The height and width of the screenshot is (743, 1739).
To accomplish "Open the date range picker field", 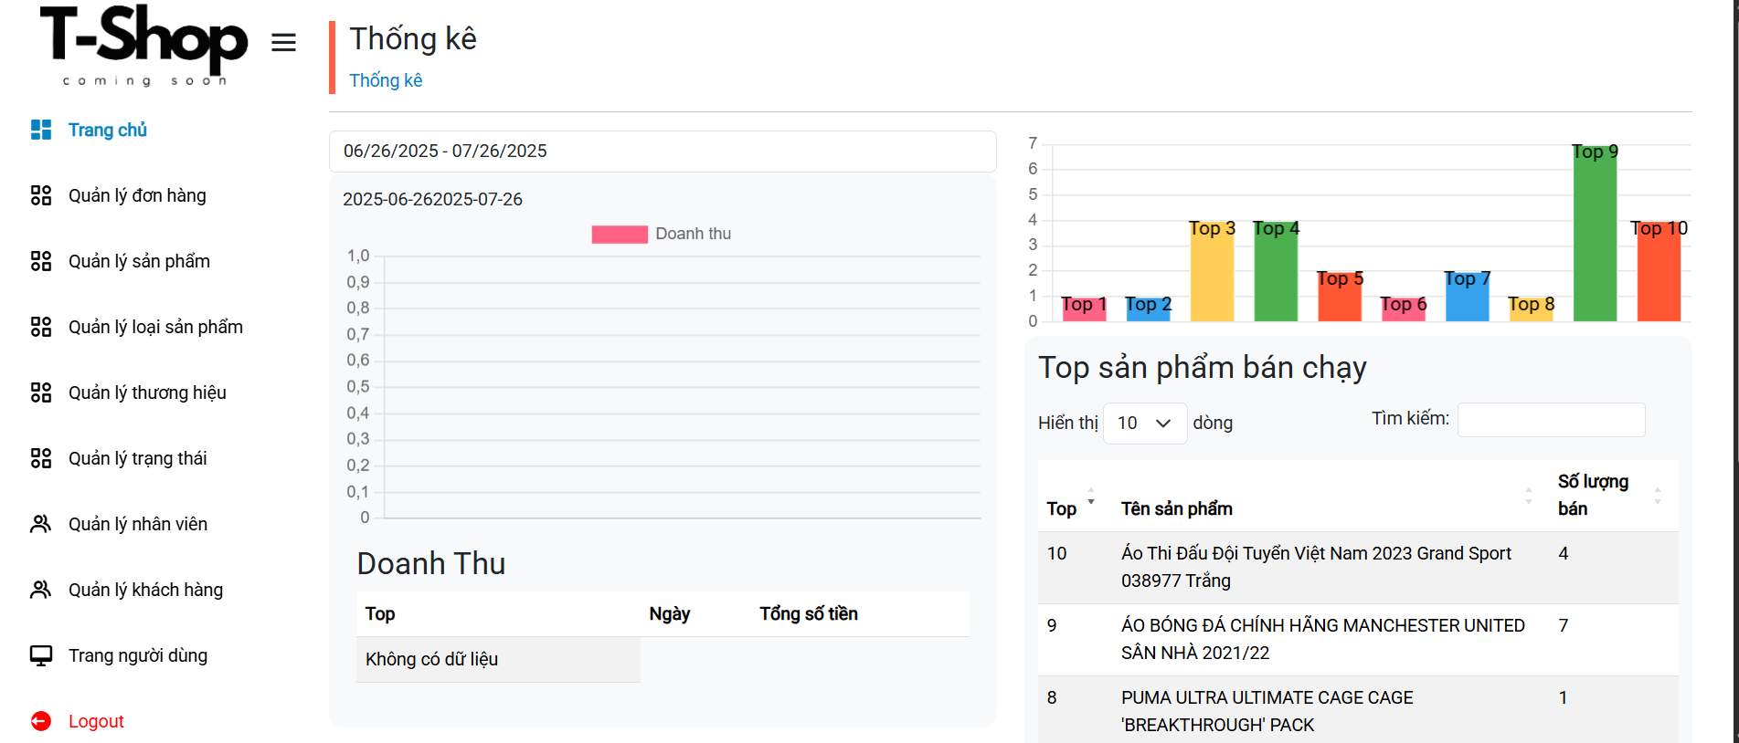I will tap(663, 151).
